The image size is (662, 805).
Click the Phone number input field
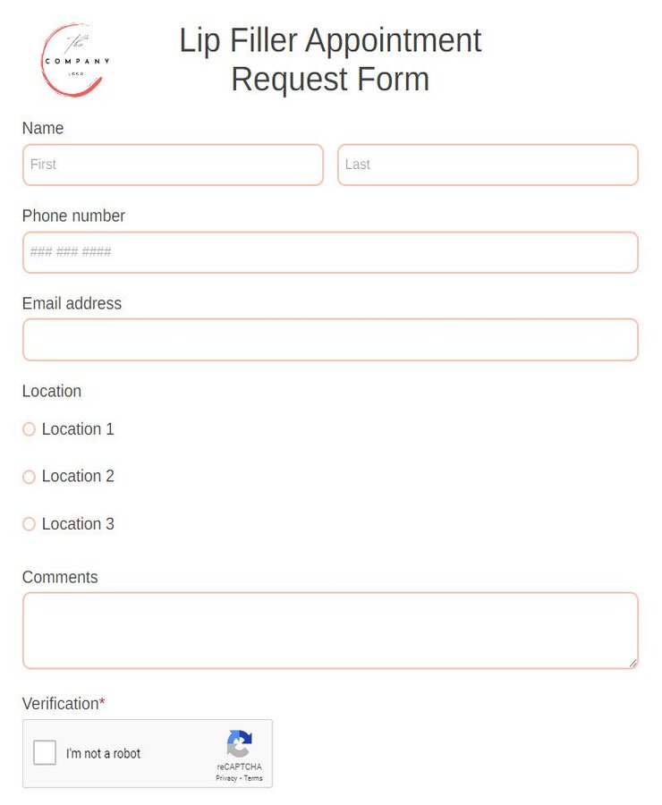(x=330, y=252)
